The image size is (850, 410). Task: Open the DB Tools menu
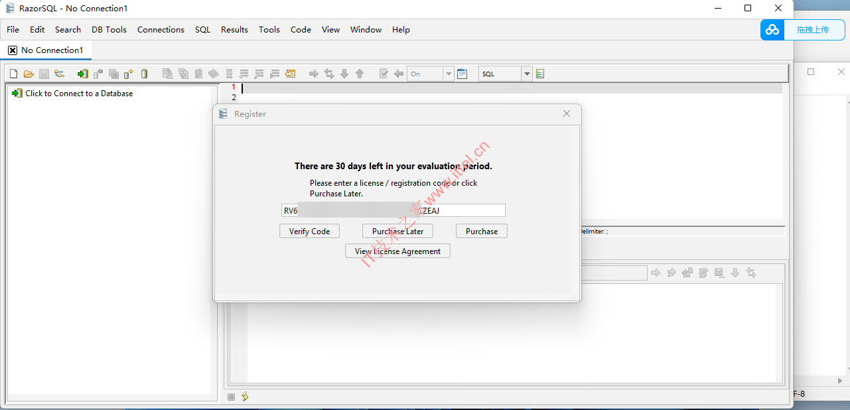pyautogui.click(x=109, y=30)
